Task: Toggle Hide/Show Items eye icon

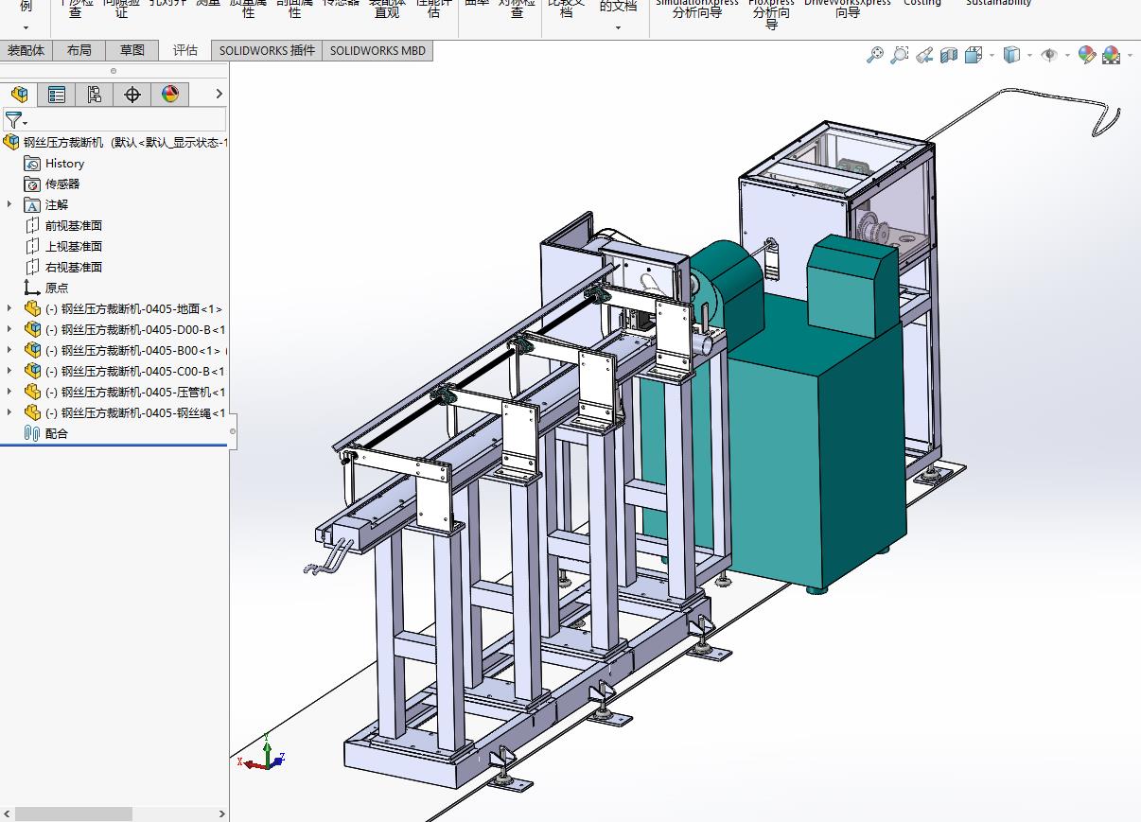Action: pyautogui.click(x=1049, y=55)
